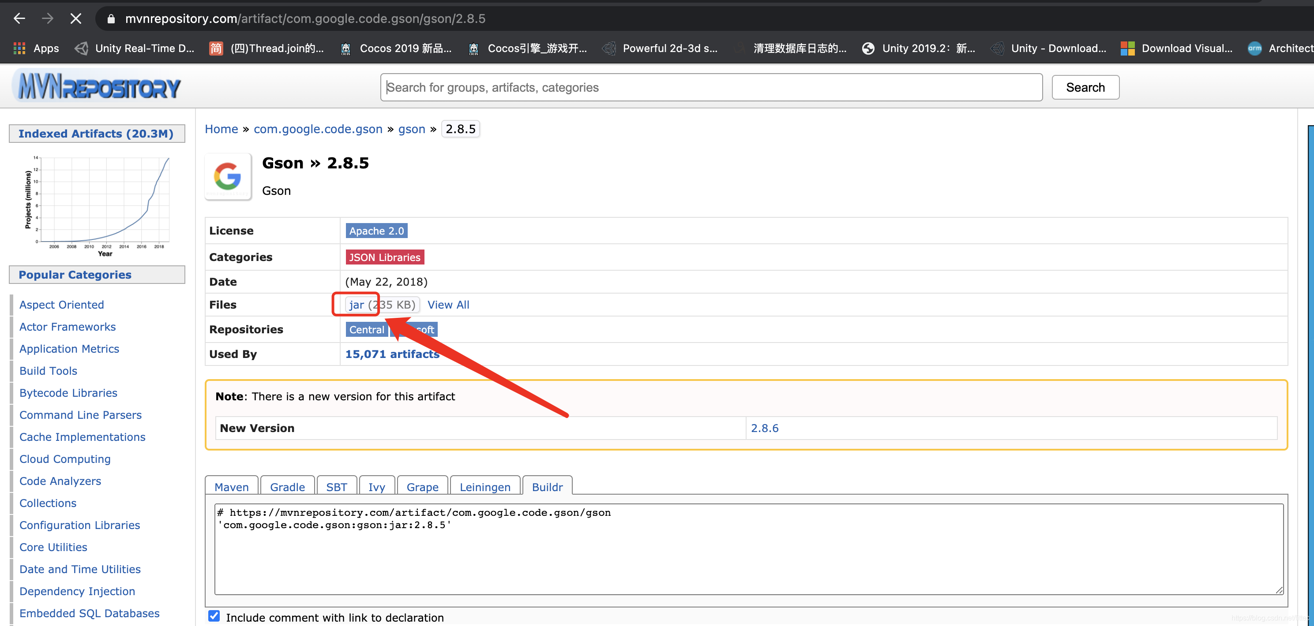
Task: Open the Apps grid bookmark
Action: (36, 48)
